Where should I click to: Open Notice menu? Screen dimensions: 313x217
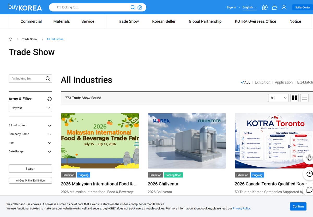[x=295, y=21]
